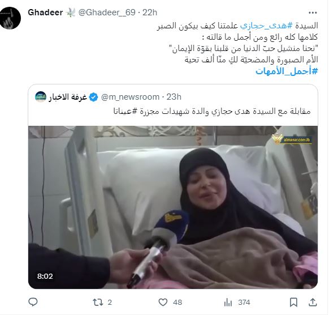Open Ghadeer's profile avatar

(x=10, y=18)
